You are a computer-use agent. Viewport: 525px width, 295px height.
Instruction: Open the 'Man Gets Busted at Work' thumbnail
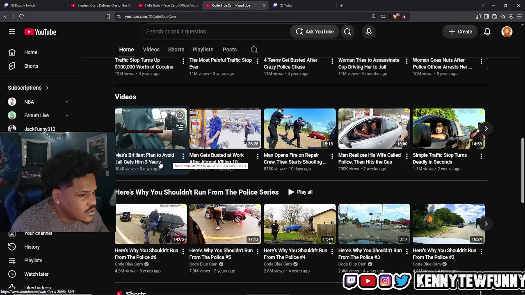(225, 129)
